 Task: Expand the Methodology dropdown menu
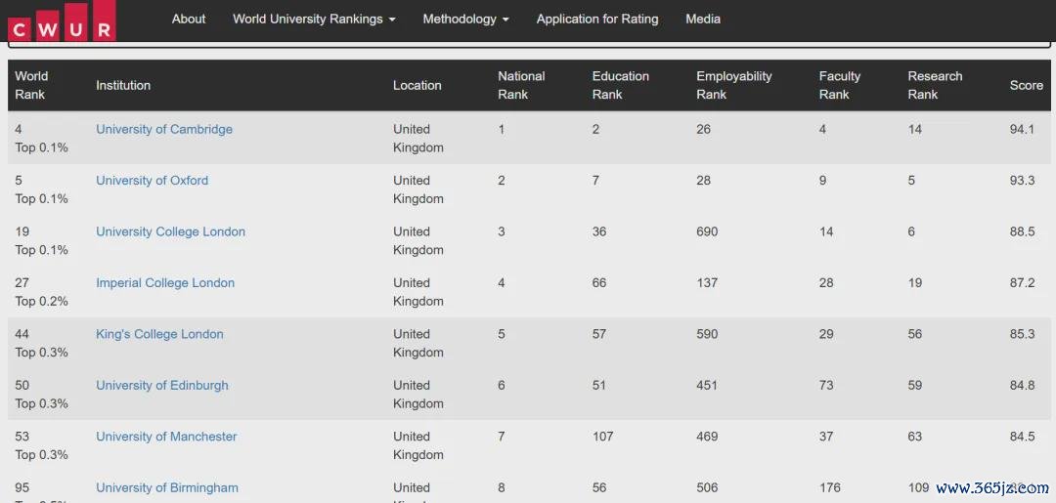tap(465, 19)
